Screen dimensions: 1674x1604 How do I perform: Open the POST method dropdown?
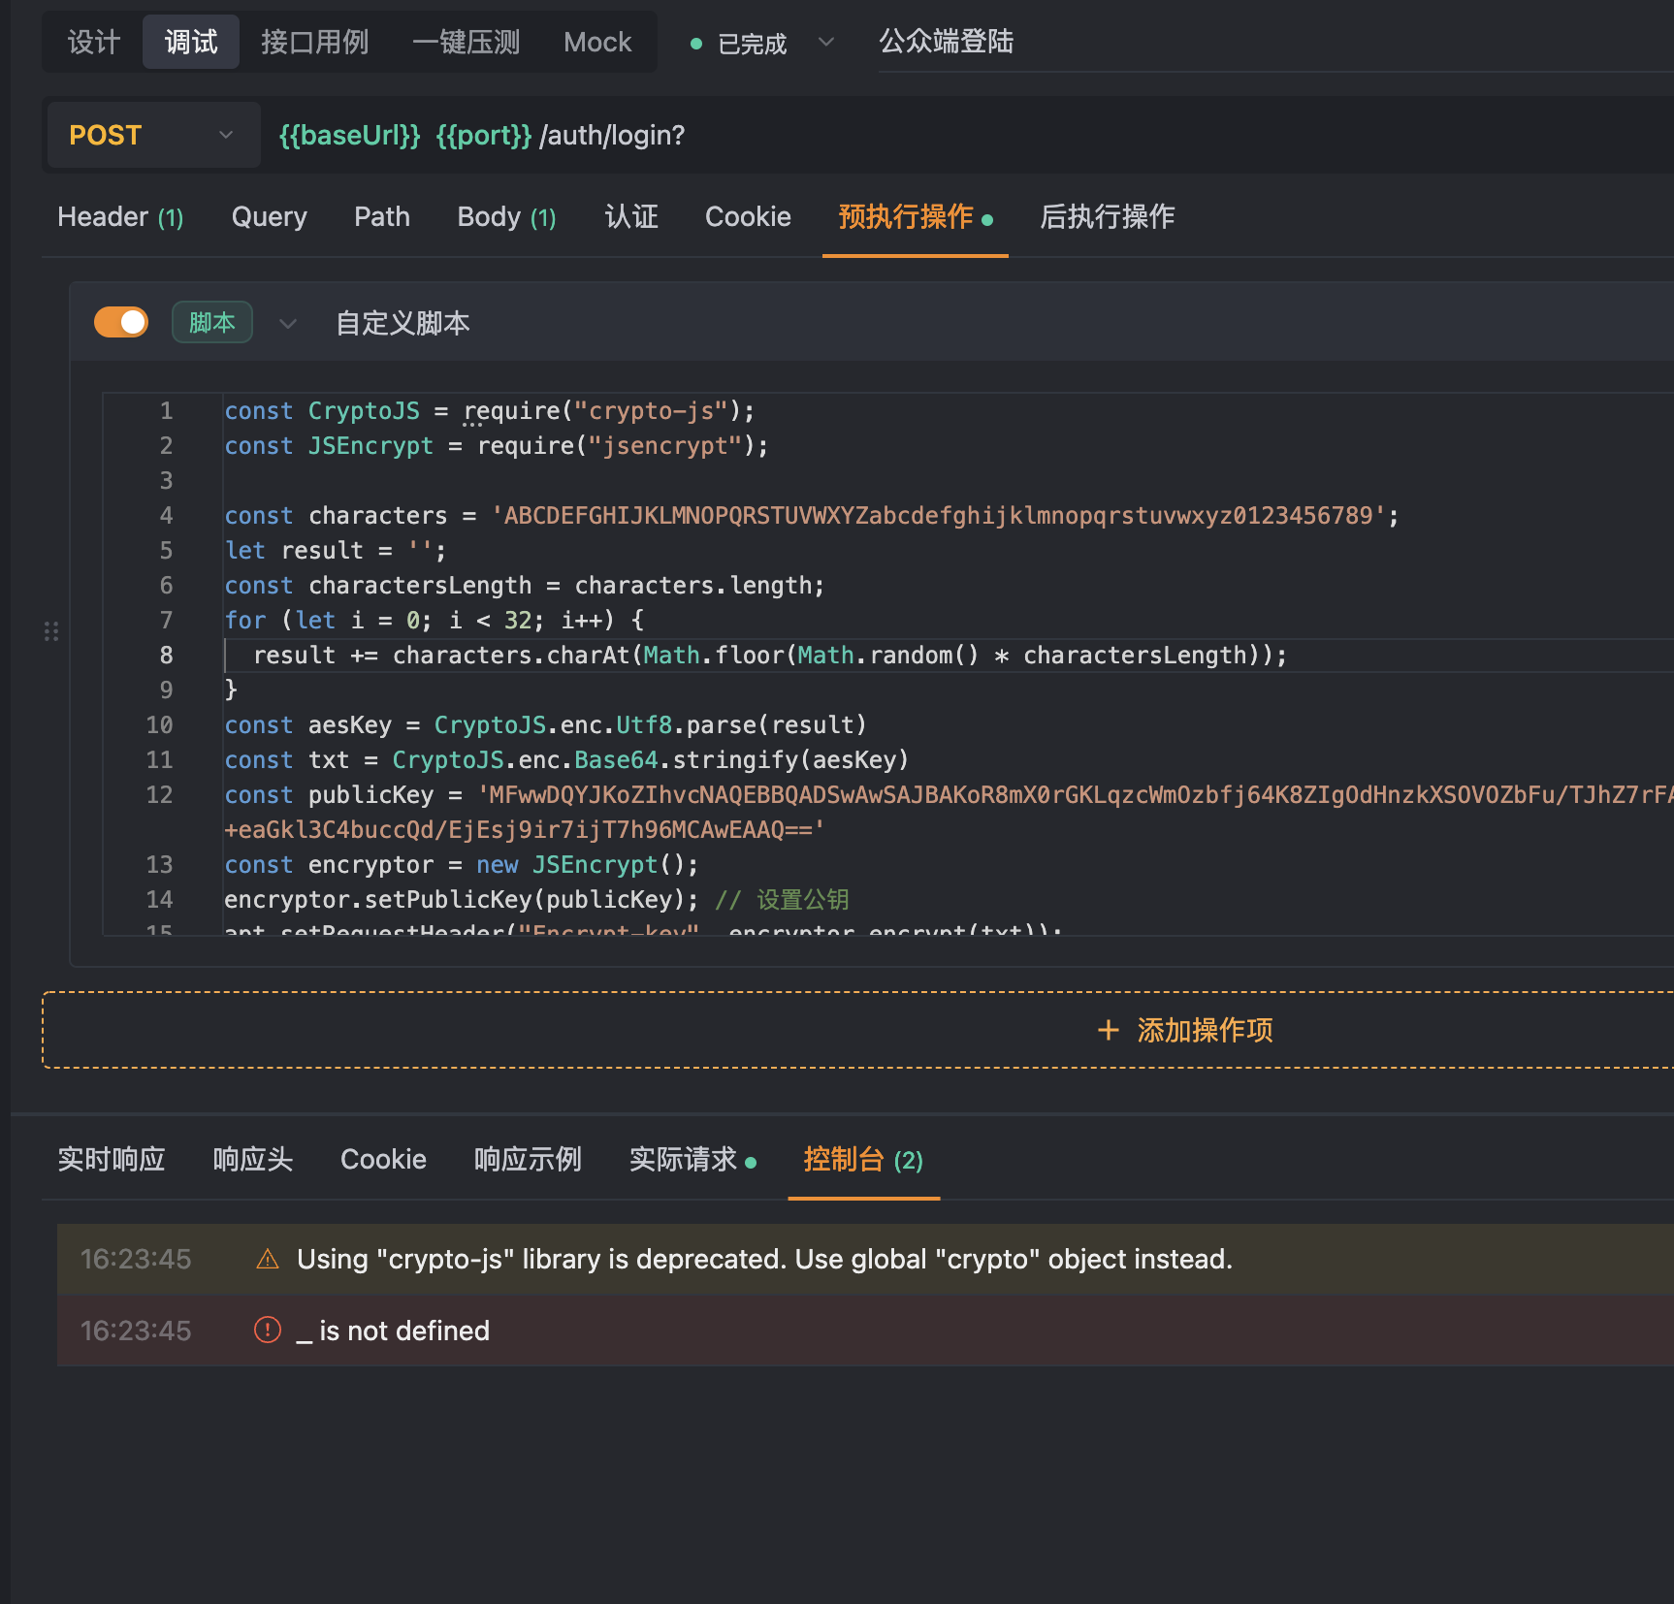(153, 135)
